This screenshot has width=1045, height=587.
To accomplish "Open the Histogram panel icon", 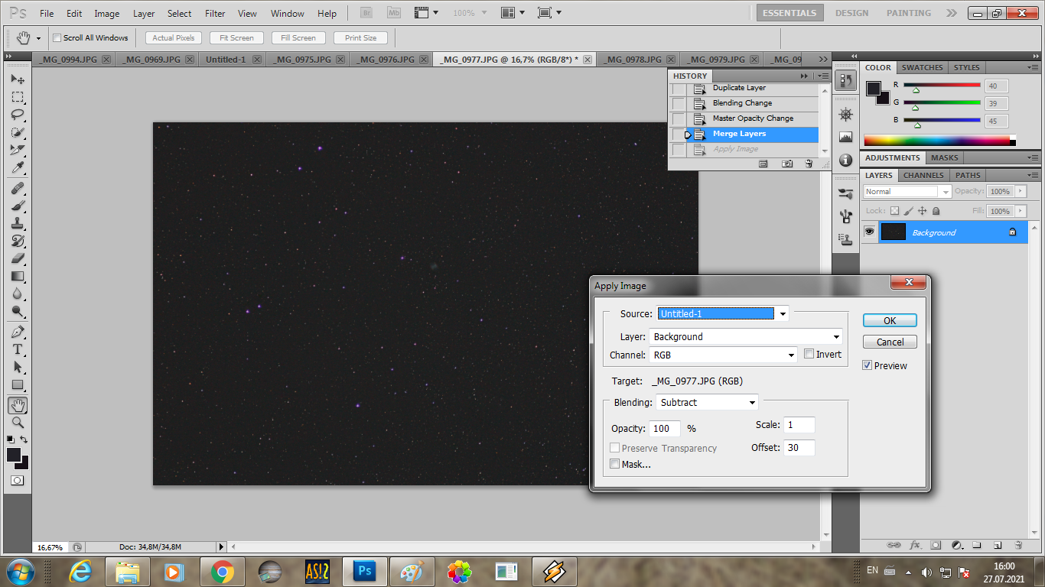I will point(845,138).
